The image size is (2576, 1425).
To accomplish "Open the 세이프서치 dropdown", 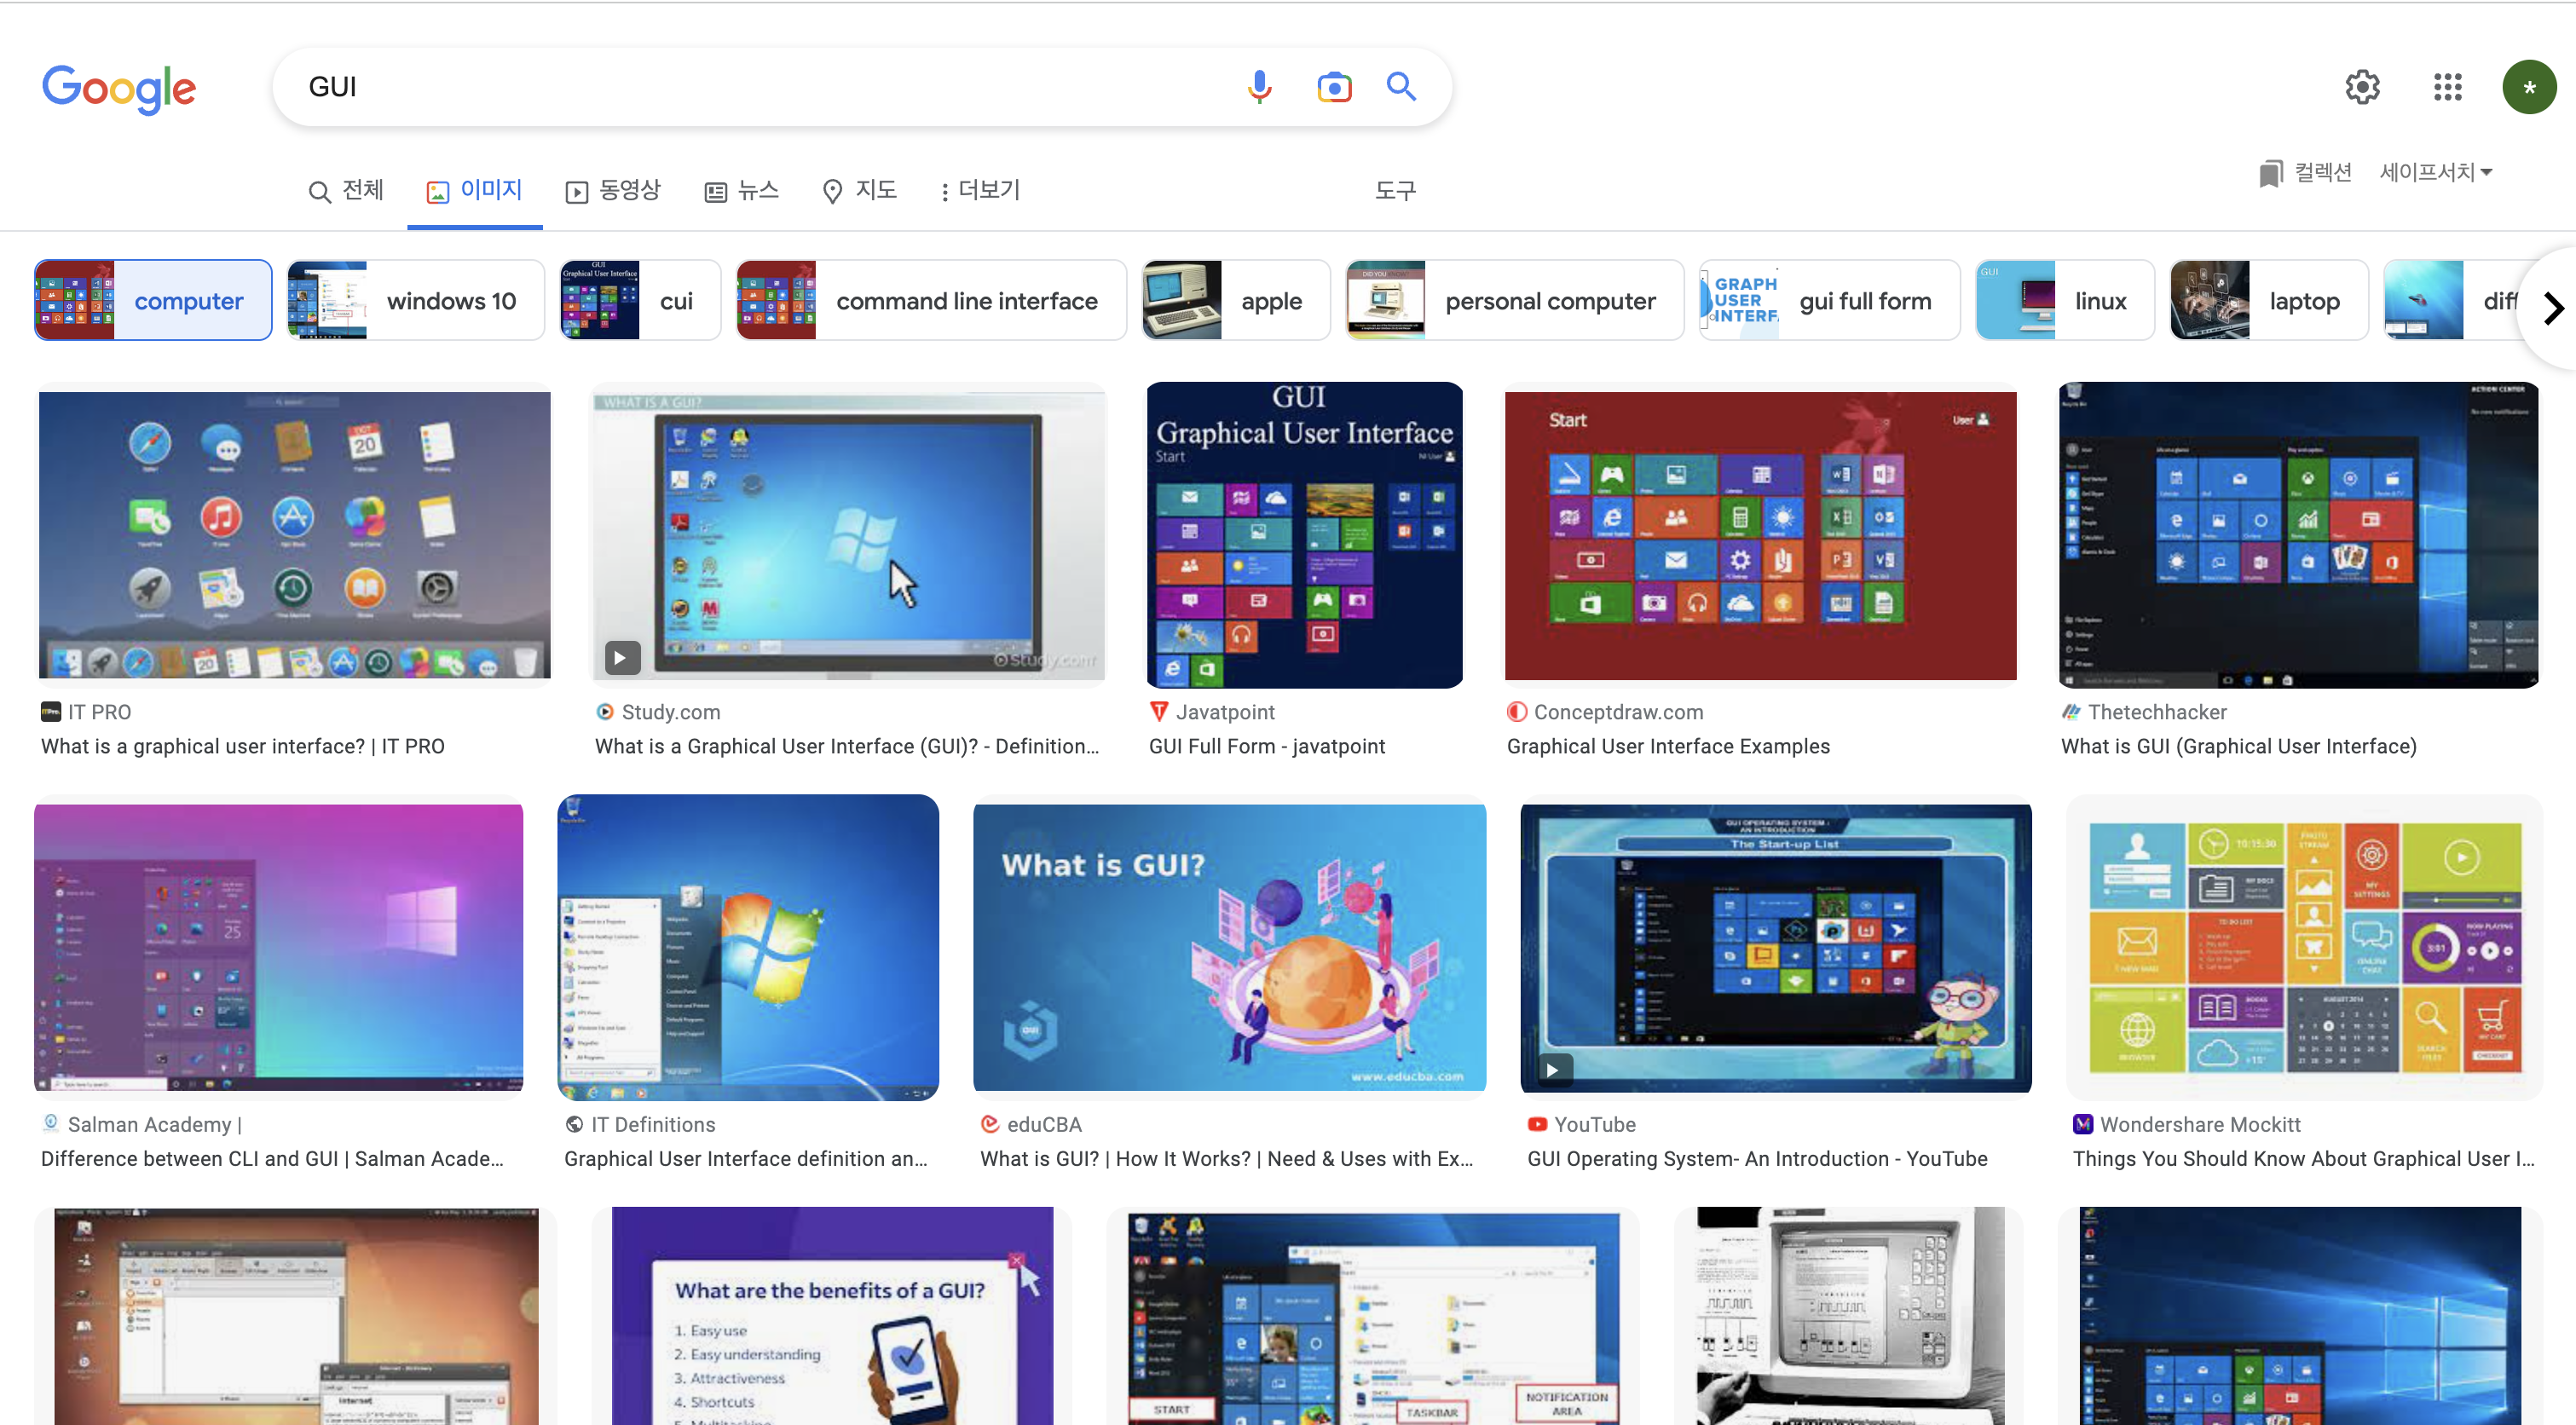I will click(x=2435, y=173).
